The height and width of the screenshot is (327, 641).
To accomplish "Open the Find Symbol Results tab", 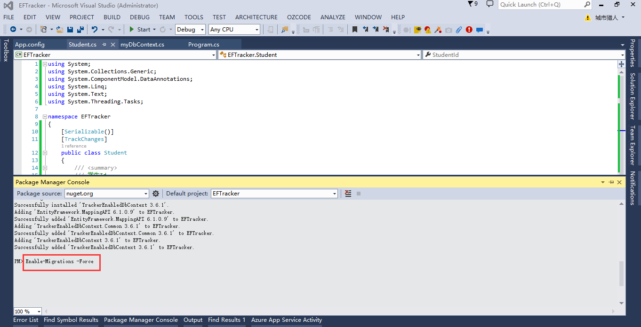I will (x=71, y=320).
